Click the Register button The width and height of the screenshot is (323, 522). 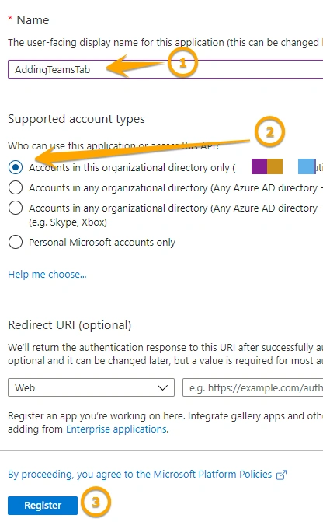(x=43, y=505)
